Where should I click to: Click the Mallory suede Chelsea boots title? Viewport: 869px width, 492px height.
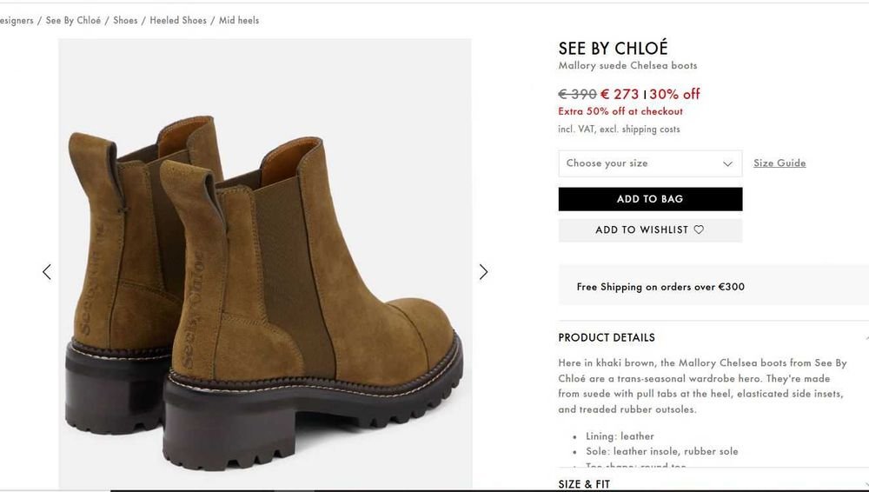627,66
